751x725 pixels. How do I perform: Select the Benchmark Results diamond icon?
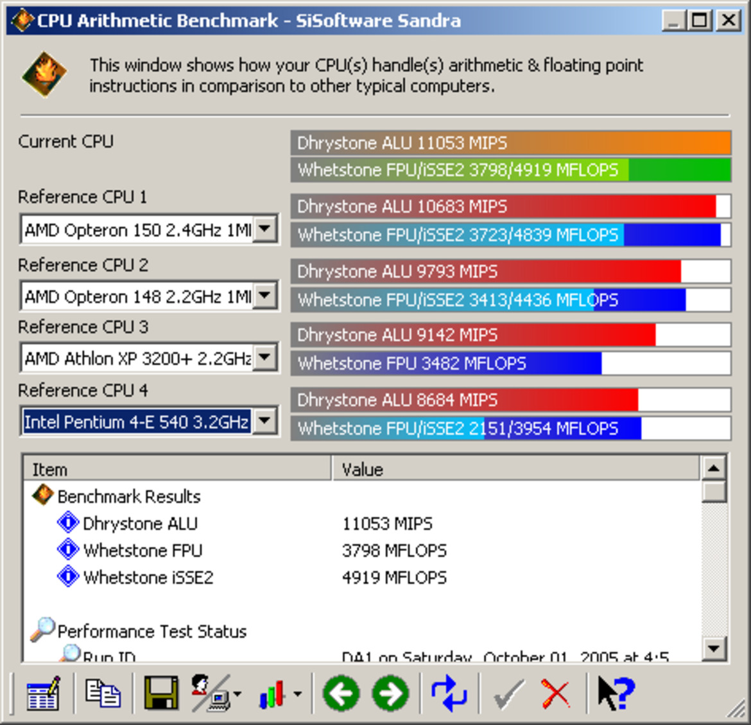(42, 495)
